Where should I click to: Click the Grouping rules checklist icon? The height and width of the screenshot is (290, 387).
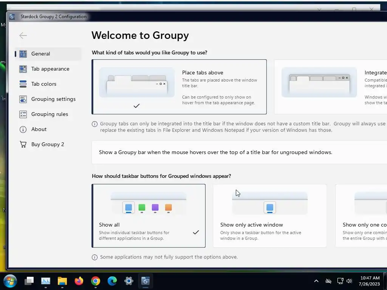pyautogui.click(x=23, y=114)
